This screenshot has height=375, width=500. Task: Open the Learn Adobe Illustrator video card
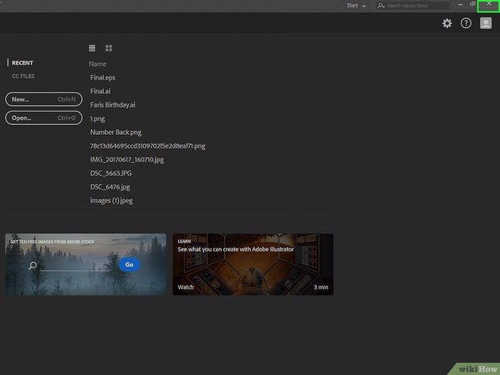253,264
